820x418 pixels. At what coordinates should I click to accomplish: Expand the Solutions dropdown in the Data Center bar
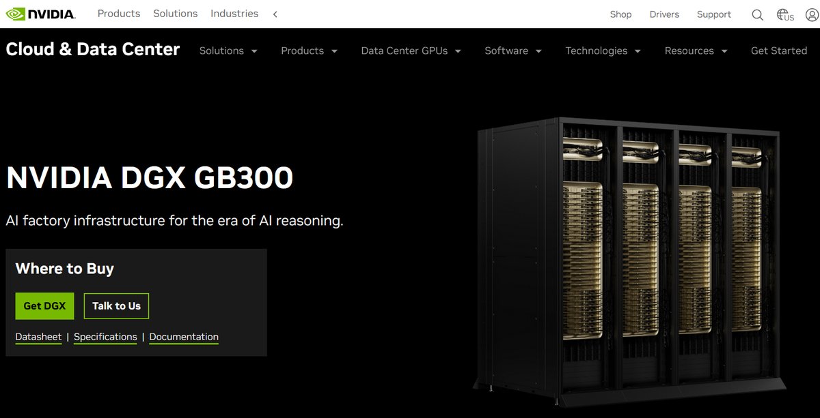pyautogui.click(x=228, y=50)
